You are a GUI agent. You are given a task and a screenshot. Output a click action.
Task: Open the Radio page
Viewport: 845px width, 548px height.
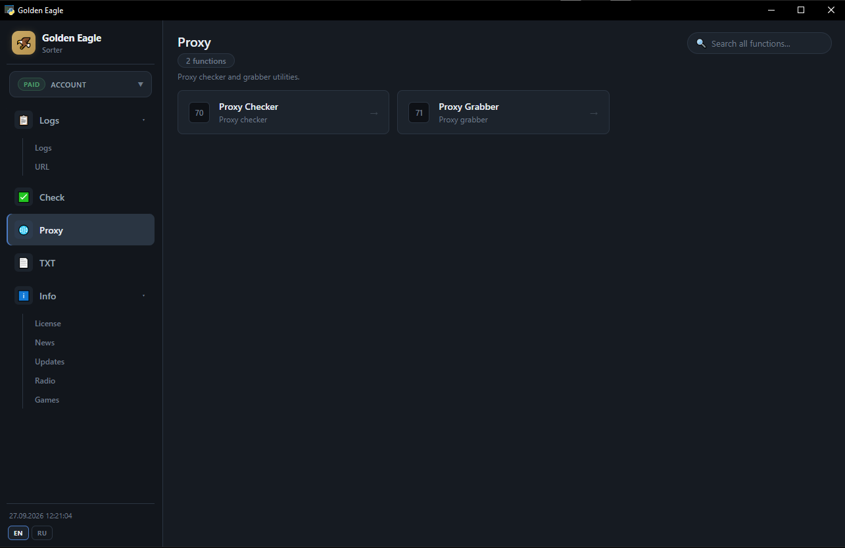pyautogui.click(x=45, y=381)
